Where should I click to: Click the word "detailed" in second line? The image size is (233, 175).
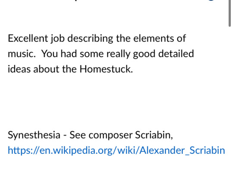[x=176, y=54]
